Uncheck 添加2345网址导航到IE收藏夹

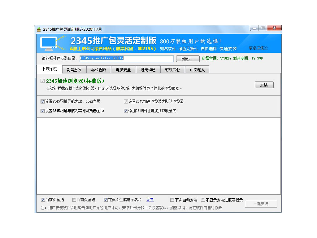(126, 111)
